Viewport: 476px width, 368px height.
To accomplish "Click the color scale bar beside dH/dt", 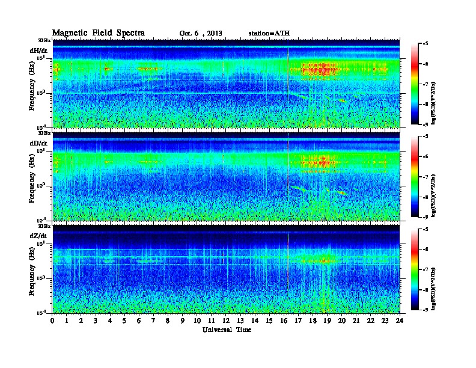I will [x=415, y=84].
